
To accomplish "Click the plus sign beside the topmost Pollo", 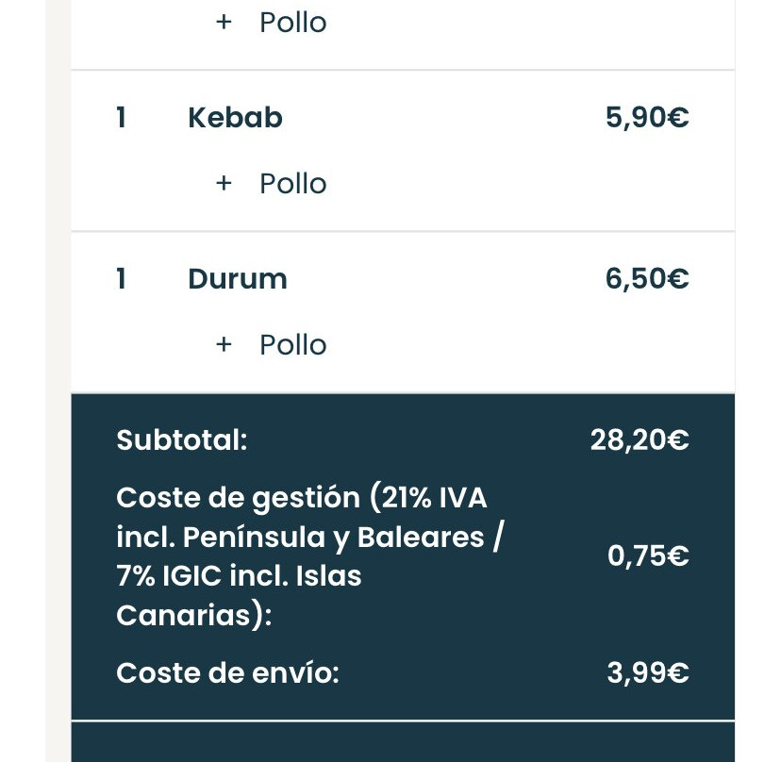I will click(224, 22).
